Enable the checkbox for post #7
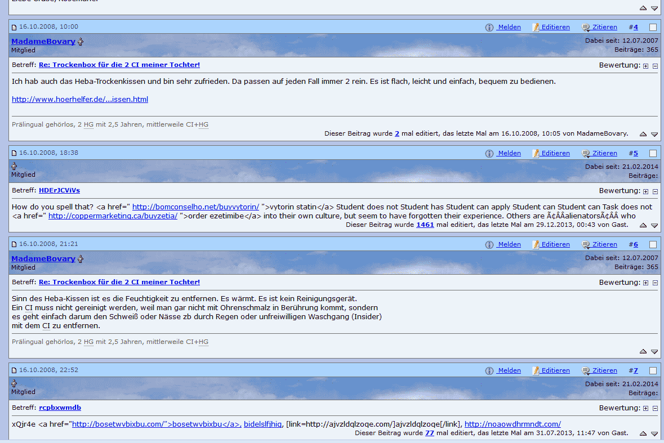Screen dimensions: 664x443 coord(653,370)
